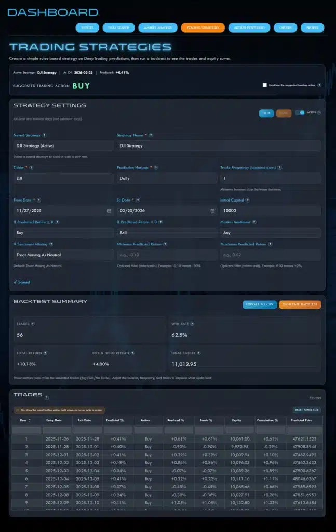Click predicted price cell 47908.8945
The height and width of the screenshot is (532, 336).
point(304,447)
